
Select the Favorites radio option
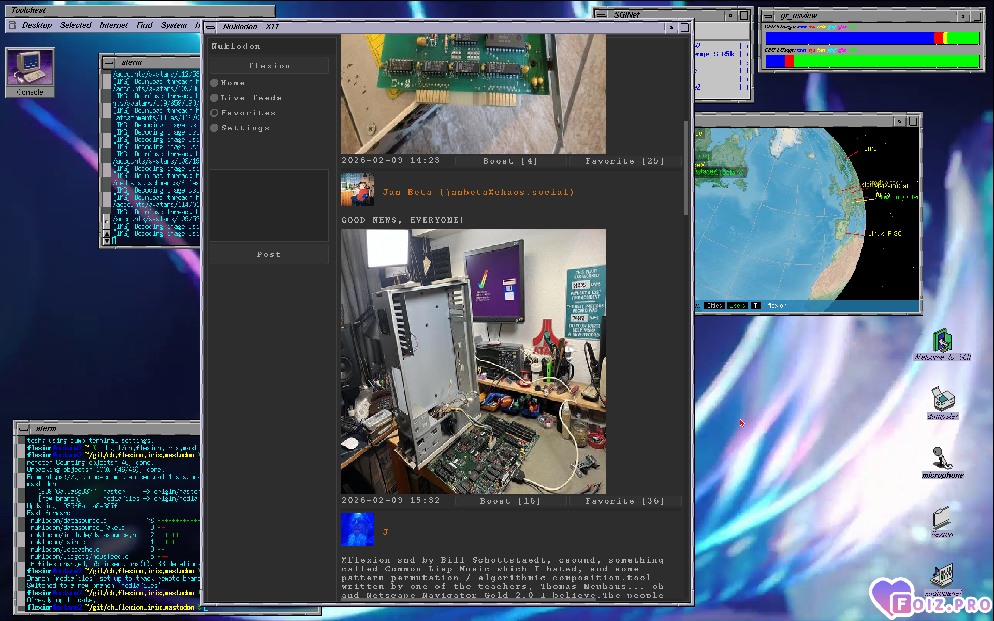[x=215, y=113]
